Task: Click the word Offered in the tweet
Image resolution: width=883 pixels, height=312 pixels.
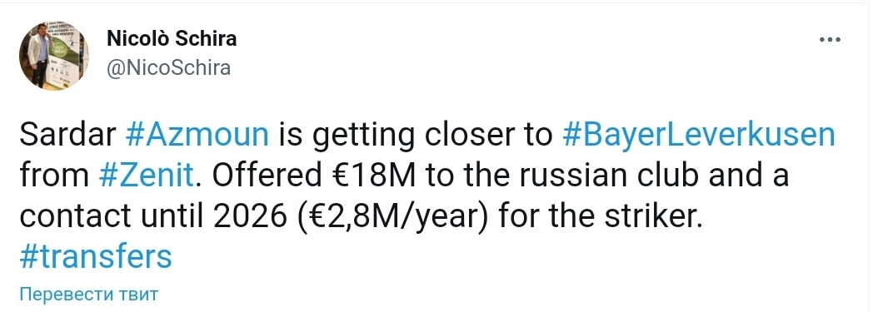Action: (x=262, y=176)
